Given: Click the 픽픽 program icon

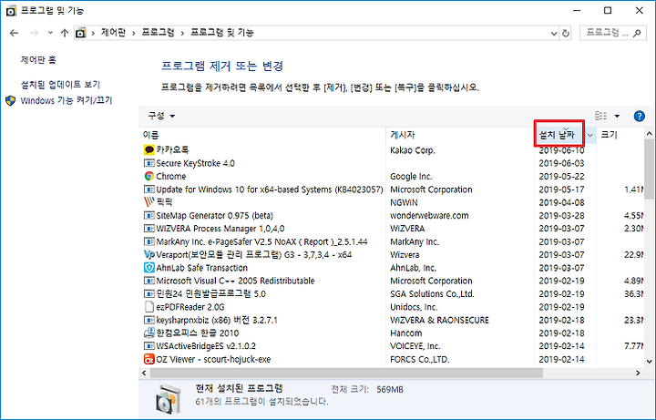Looking at the screenshot, I should pyautogui.click(x=149, y=202).
